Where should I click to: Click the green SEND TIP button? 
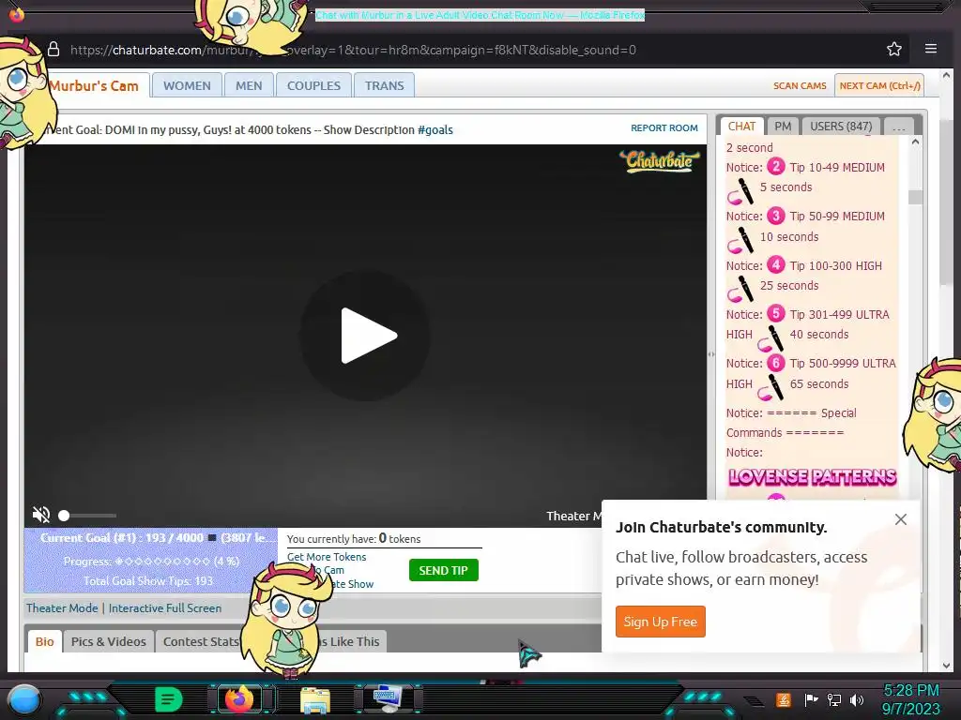(443, 570)
